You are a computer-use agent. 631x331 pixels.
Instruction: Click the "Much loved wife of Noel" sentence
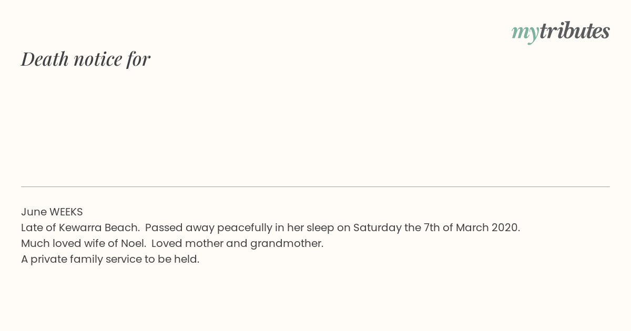coord(83,243)
